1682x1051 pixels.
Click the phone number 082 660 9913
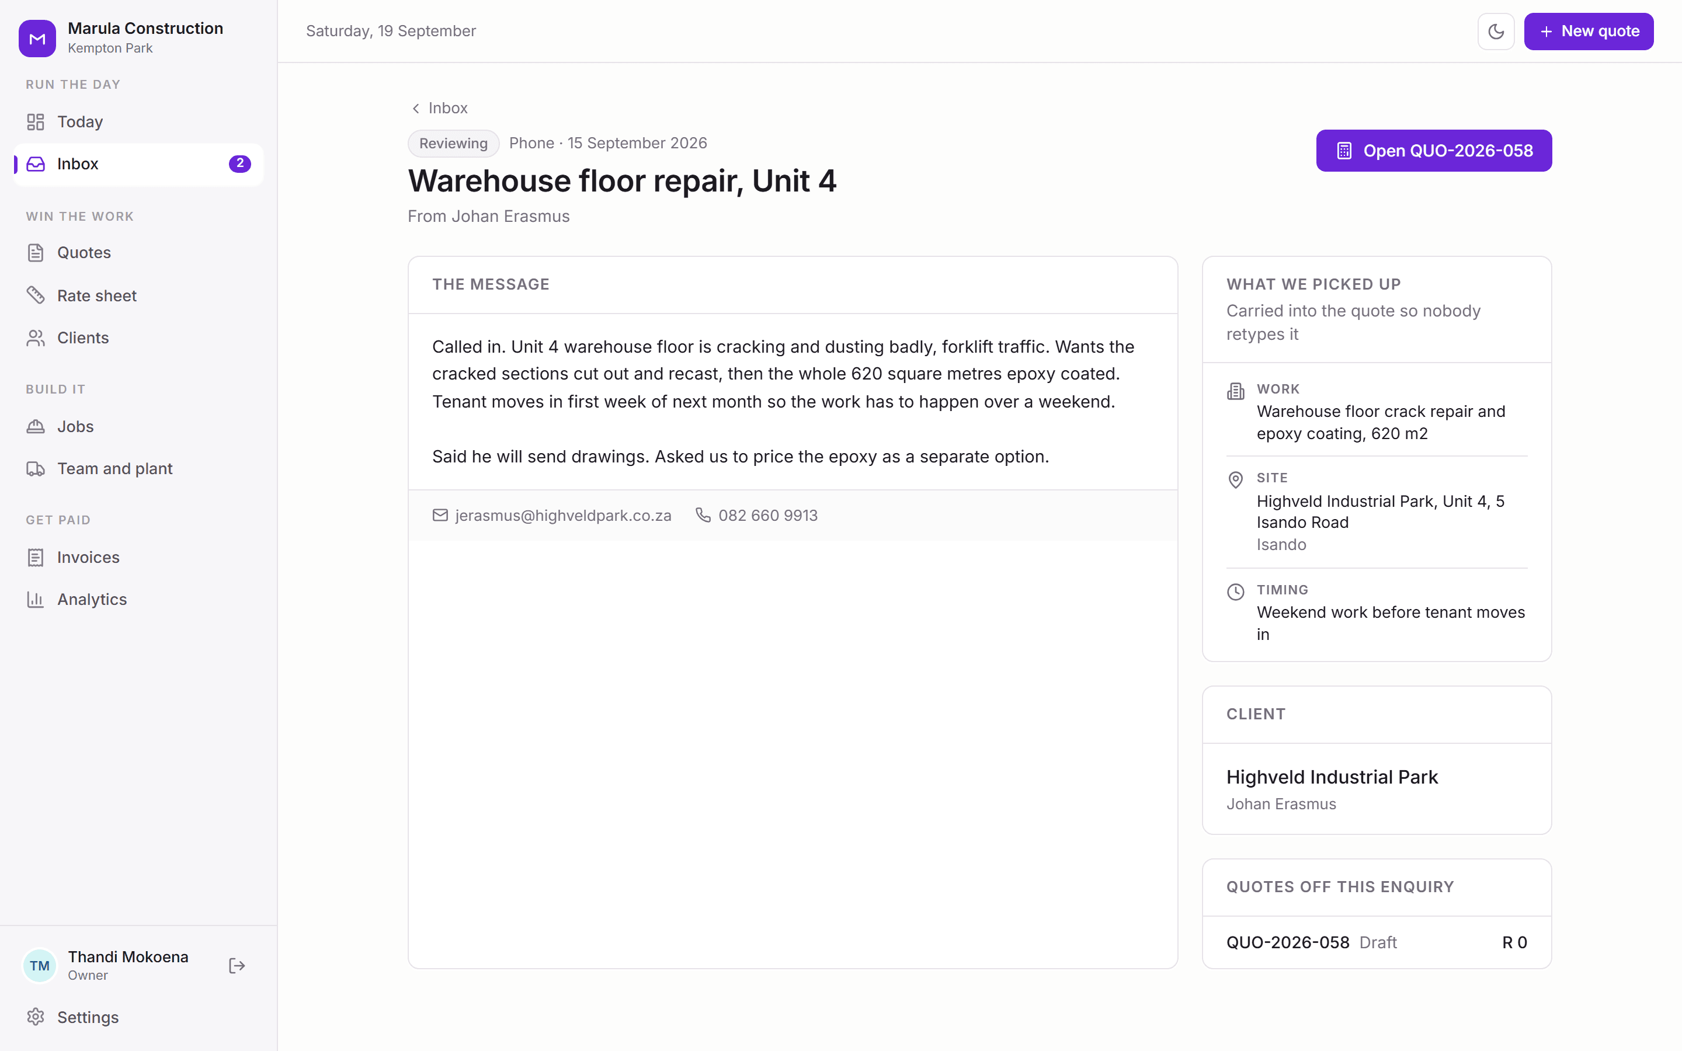tap(768, 515)
